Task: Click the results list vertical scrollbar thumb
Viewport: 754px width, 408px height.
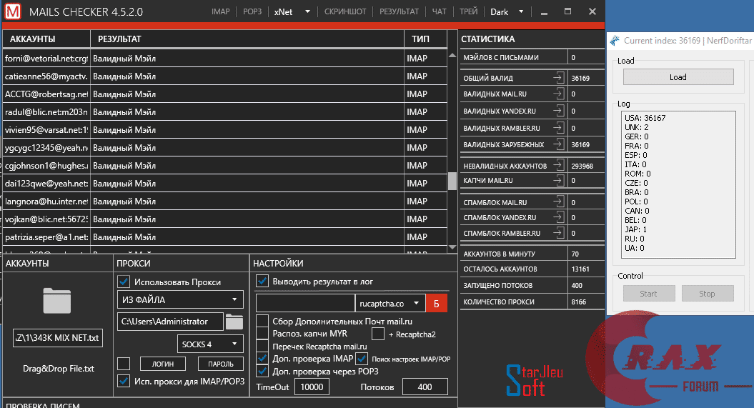Action: tap(452, 181)
